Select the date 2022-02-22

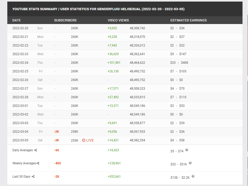click(x=20, y=45)
